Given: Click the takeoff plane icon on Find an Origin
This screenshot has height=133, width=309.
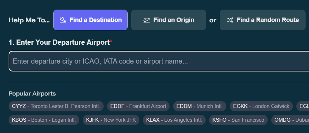Looking at the screenshot, I should coord(147,20).
